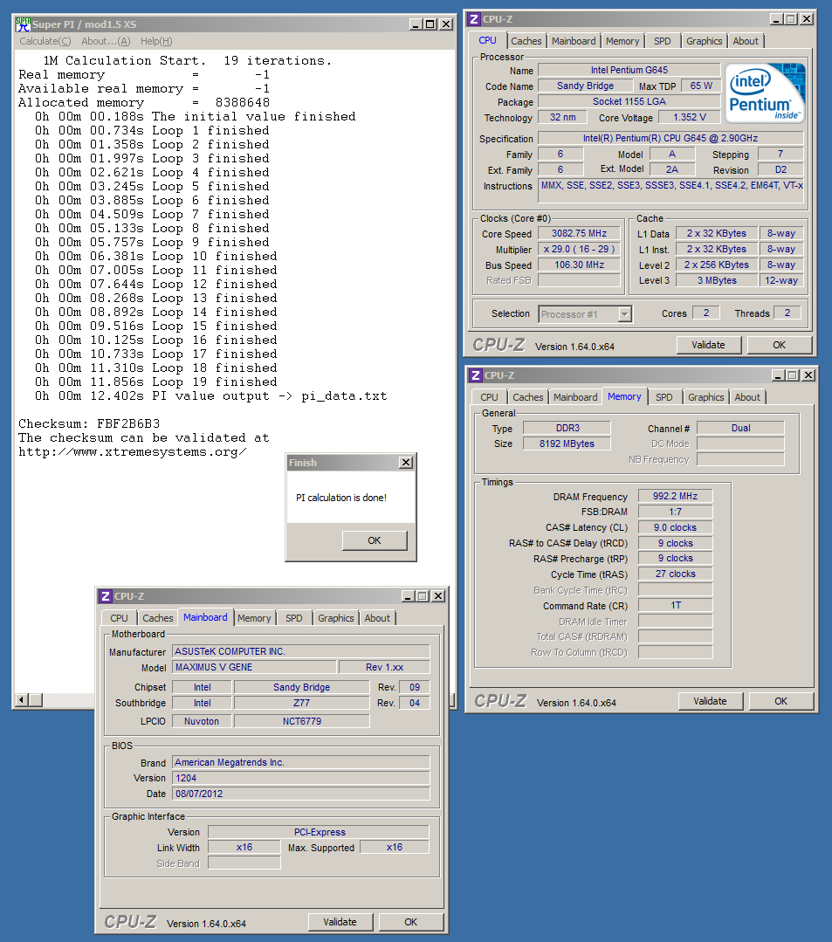
Task: Click OK in the top CPU-Z window
Action: point(779,346)
